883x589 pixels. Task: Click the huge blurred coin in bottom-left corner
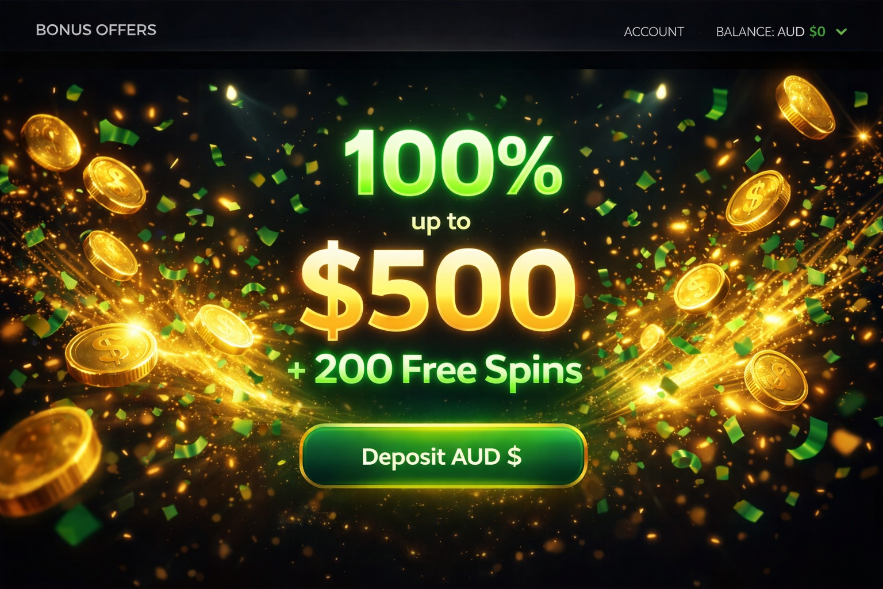click(46, 460)
